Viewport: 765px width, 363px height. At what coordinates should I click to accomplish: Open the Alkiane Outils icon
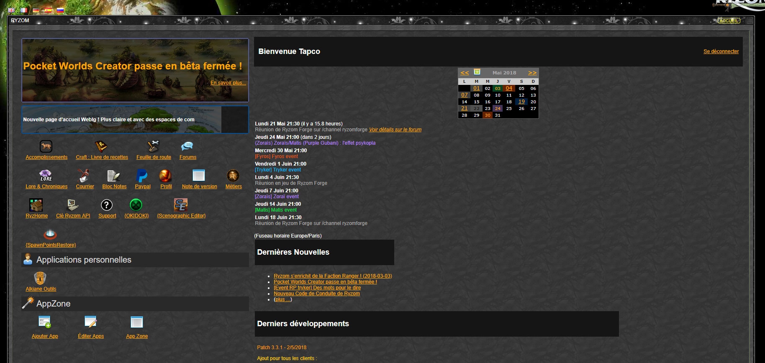point(40,278)
